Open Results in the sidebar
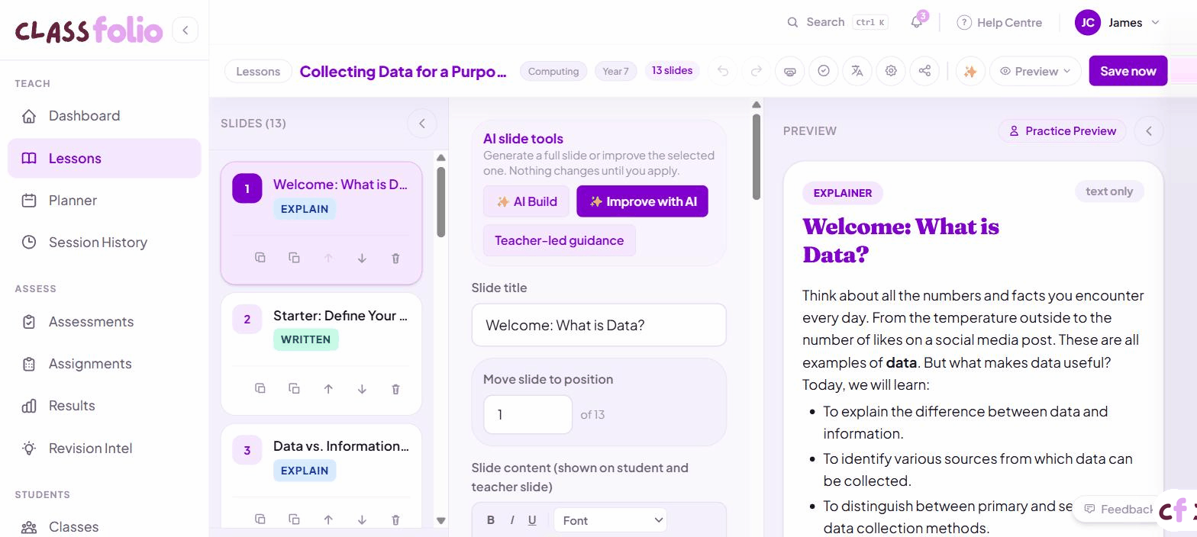The height and width of the screenshot is (537, 1197). pyautogui.click(x=105, y=406)
